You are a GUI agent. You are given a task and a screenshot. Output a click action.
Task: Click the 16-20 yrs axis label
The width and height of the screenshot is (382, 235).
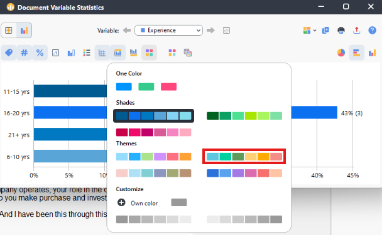tap(16, 113)
